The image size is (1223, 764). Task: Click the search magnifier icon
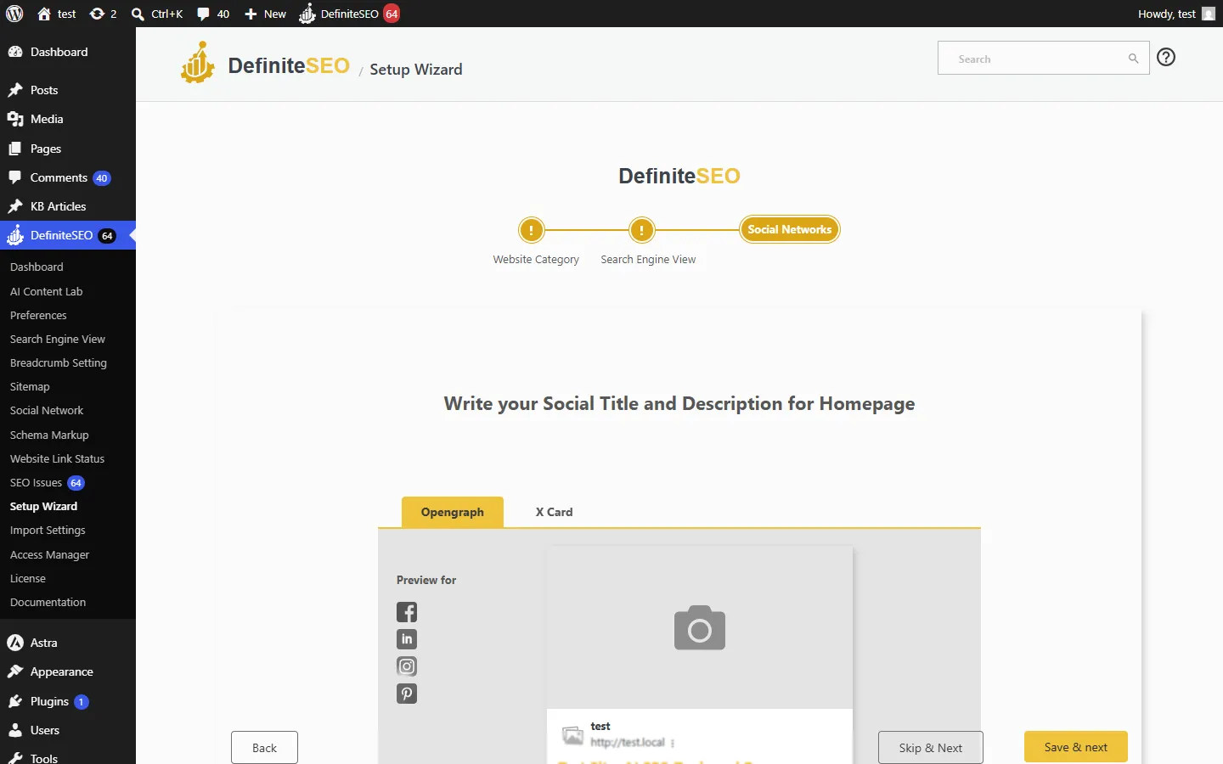[1133, 59]
